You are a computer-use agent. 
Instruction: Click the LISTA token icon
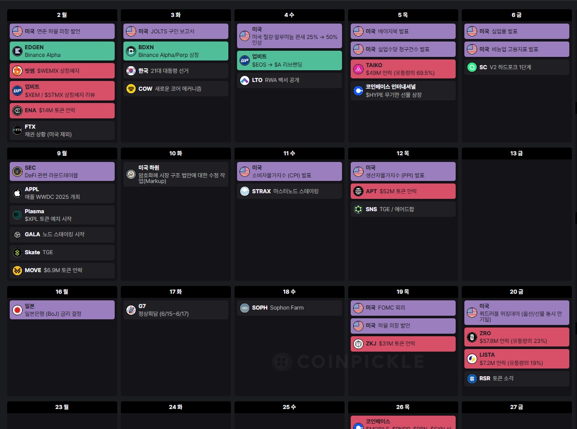click(472, 359)
